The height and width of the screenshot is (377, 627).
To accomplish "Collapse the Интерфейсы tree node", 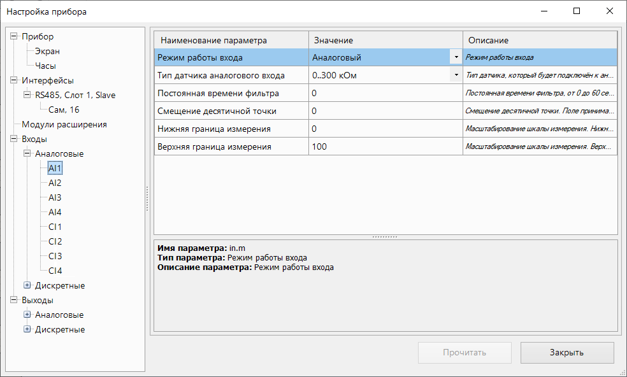I will 14,81.
